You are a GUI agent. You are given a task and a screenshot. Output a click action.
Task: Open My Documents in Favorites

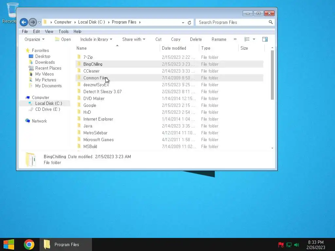pos(48,86)
